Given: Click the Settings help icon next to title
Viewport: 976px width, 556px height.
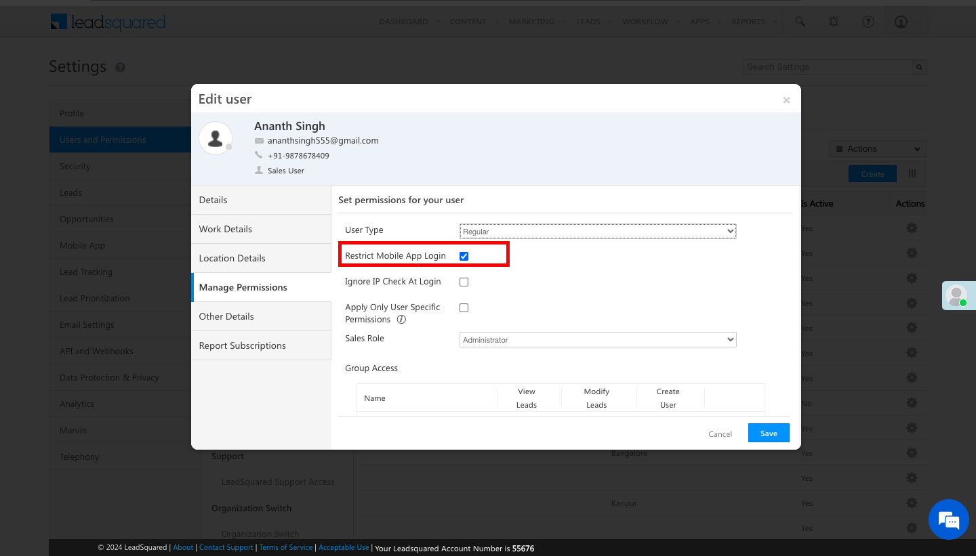Looking at the screenshot, I should [x=120, y=68].
